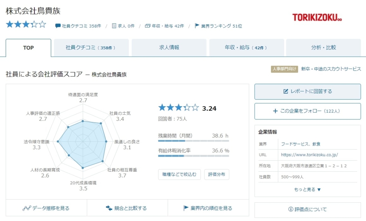Select the 年収・給与 (42件) tab
The image size is (366, 221).
(x=247, y=48)
